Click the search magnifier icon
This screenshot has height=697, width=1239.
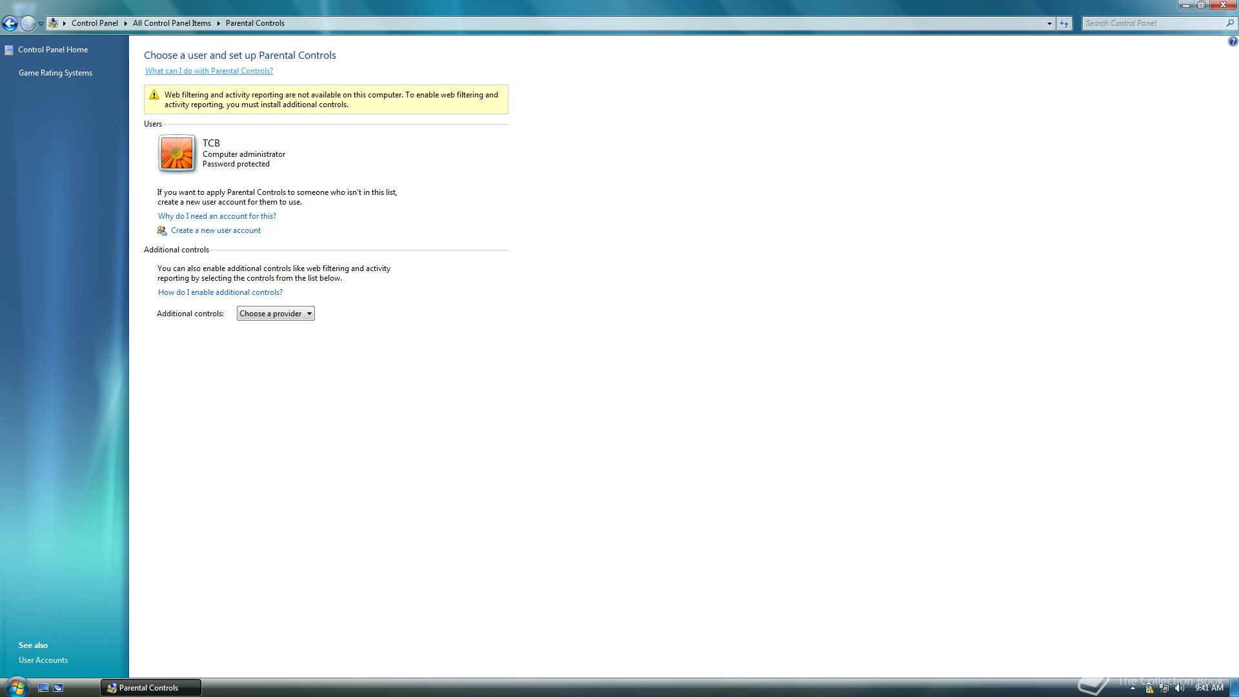(1230, 23)
